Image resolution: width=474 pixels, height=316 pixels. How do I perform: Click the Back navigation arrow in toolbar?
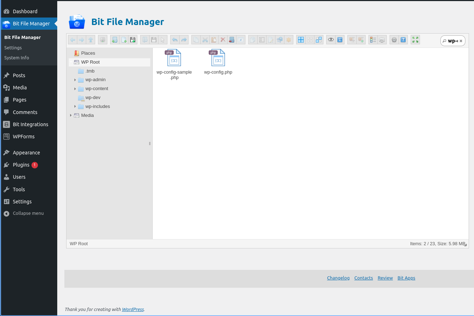[x=73, y=40]
